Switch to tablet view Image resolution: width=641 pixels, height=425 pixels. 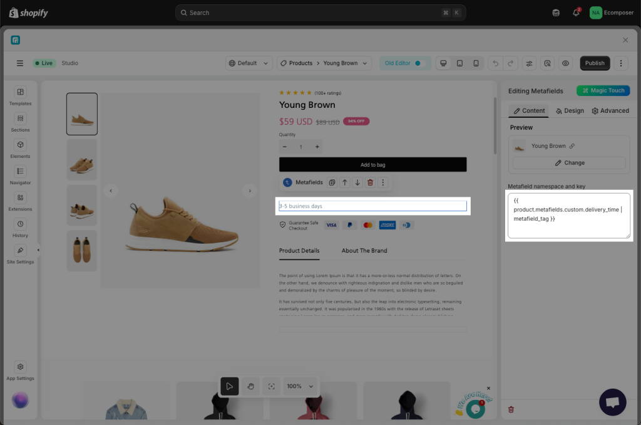[x=459, y=63]
